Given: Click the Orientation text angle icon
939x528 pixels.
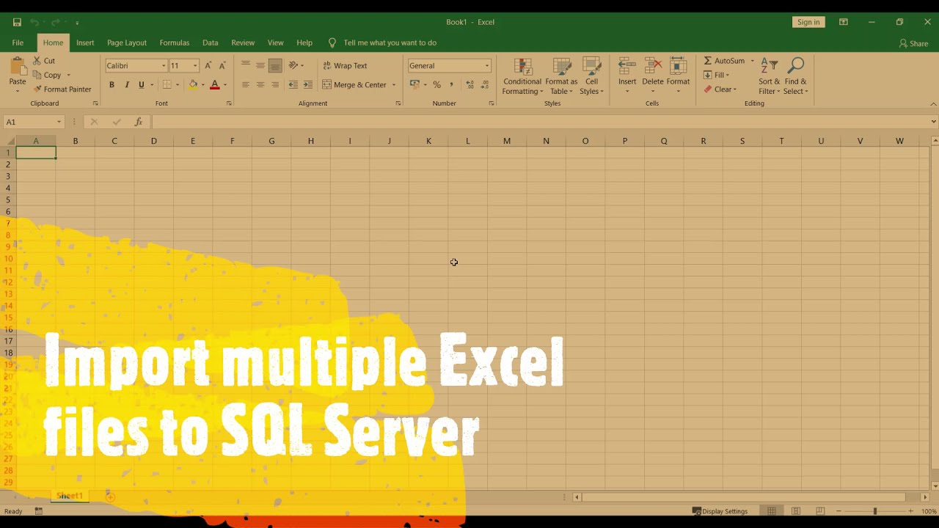Looking at the screenshot, I should 294,65.
